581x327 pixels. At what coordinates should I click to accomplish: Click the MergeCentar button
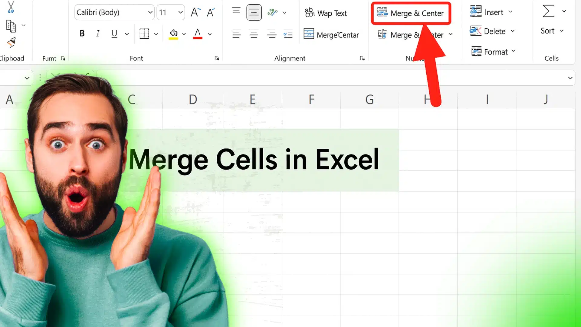coord(331,34)
